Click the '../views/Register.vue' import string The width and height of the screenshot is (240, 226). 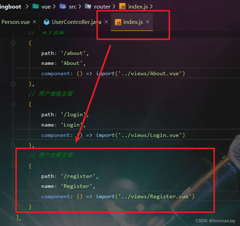155,197
